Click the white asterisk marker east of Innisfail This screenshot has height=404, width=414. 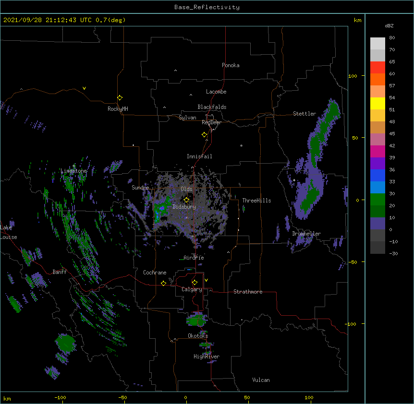pos(241,145)
